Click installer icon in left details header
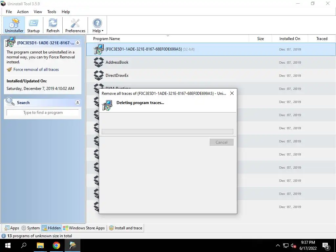The image size is (336, 252). (x=10, y=42)
